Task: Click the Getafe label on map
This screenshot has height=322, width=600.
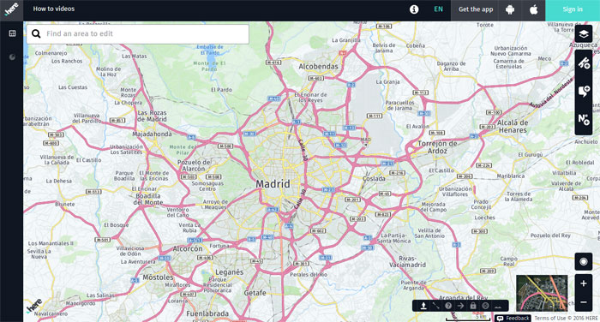Action: tap(255, 293)
